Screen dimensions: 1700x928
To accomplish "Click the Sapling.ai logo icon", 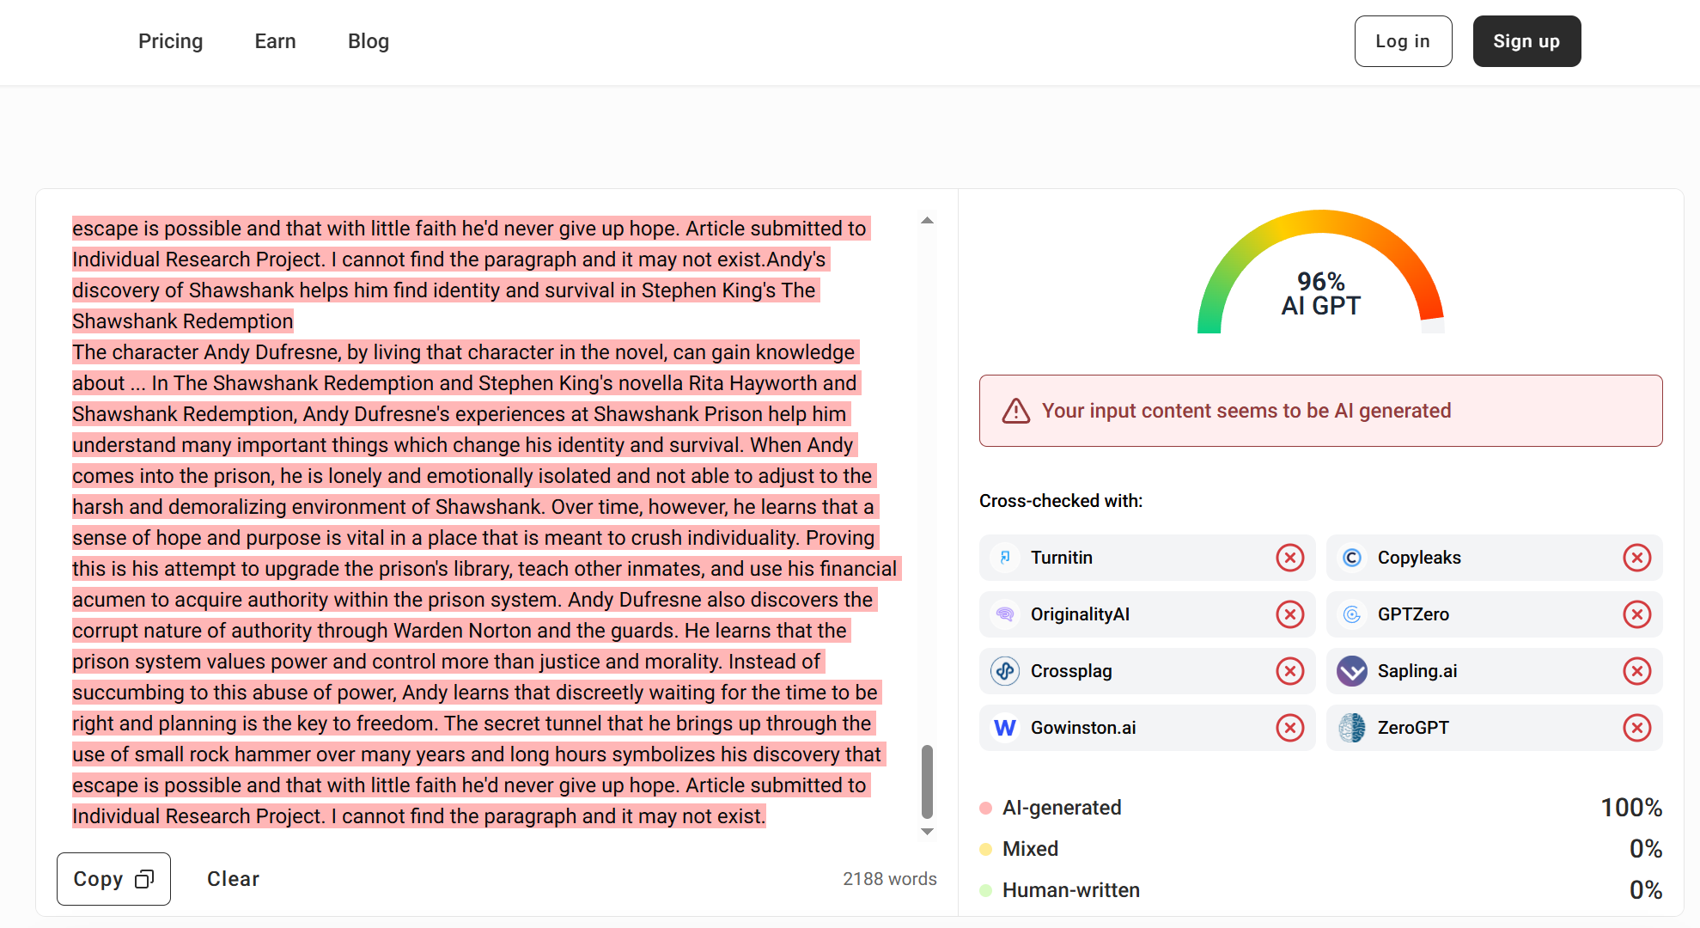I will click(x=1352, y=671).
